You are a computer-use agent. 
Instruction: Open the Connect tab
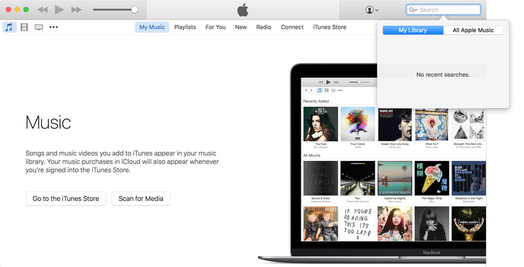[x=292, y=27]
